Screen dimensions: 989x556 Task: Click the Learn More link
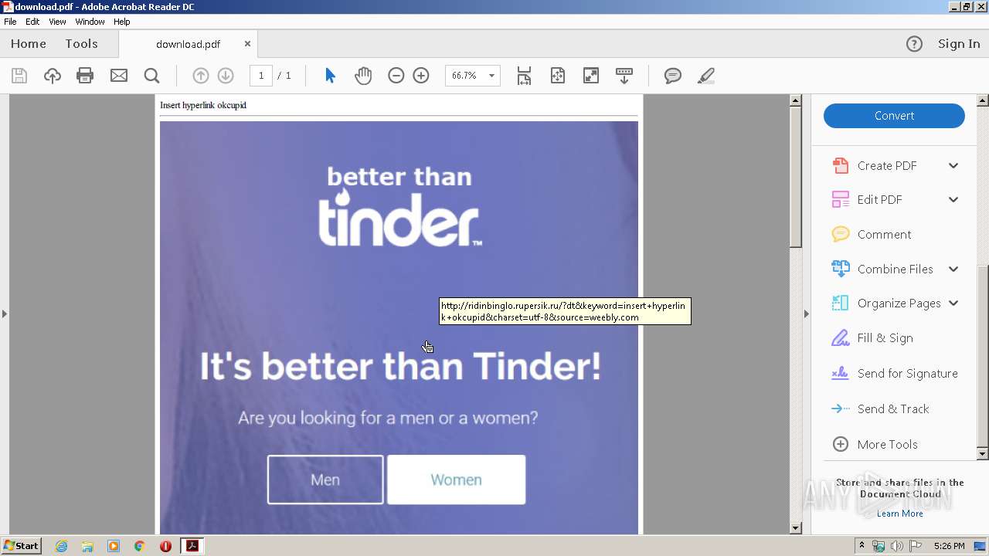tap(899, 514)
